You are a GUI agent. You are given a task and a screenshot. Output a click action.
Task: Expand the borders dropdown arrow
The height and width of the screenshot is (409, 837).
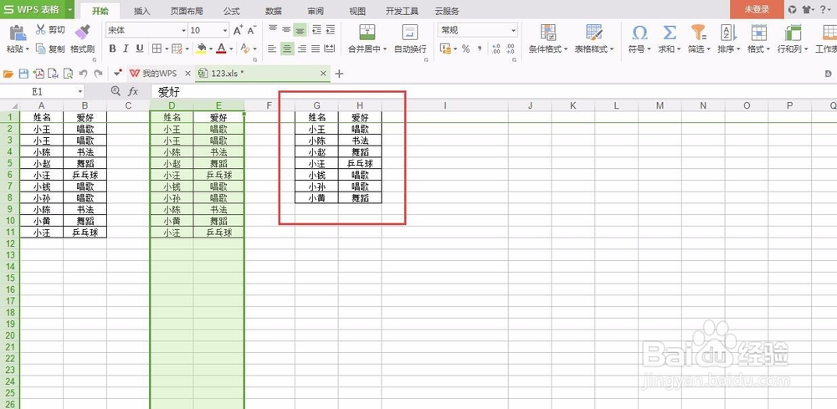tap(167, 49)
